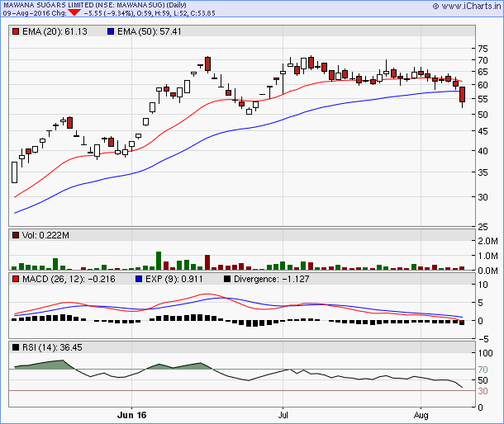This screenshot has width=504, height=424.
Task: Click the Divergence: -1.127 label
Action: click(x=271, y=279)
